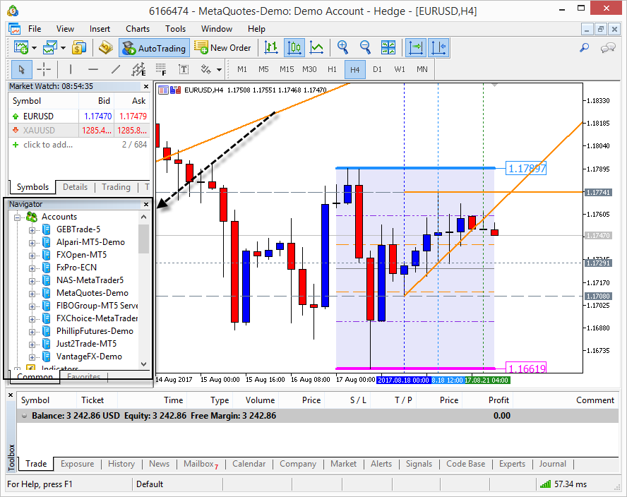Switch to the History tab in Toolbox
This screenshot has height=497, width=627.
click(121, 464)
